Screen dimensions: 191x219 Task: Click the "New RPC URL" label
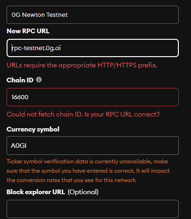coord(28,31)
